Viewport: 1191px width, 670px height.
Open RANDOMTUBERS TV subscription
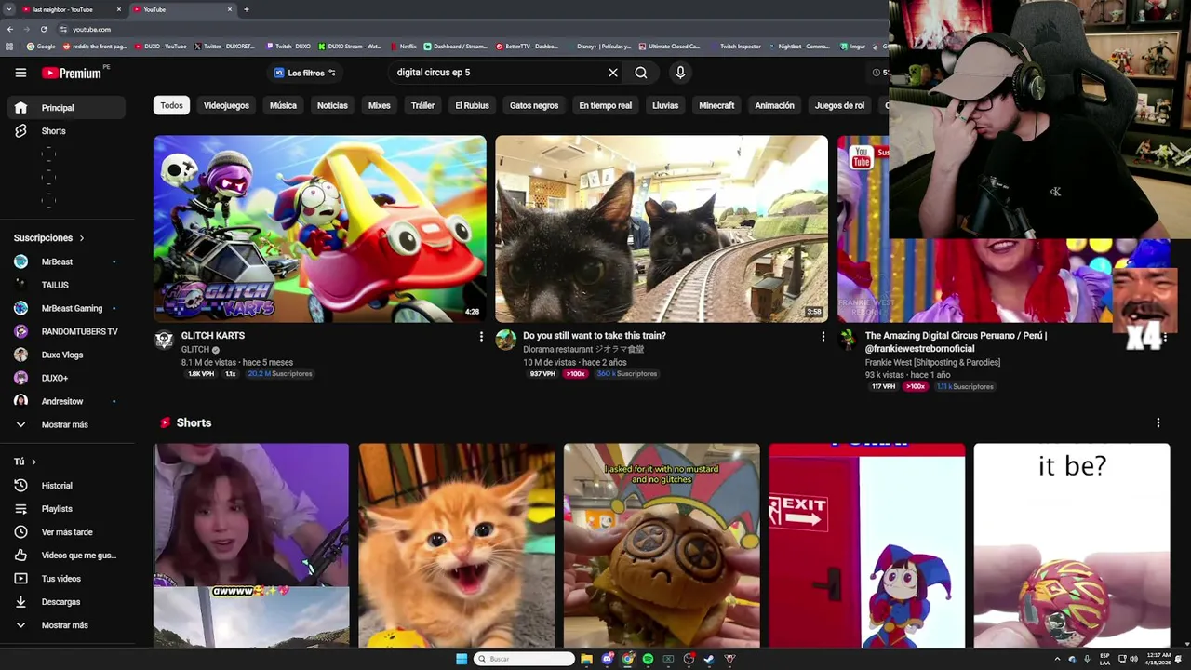[65, 331]
